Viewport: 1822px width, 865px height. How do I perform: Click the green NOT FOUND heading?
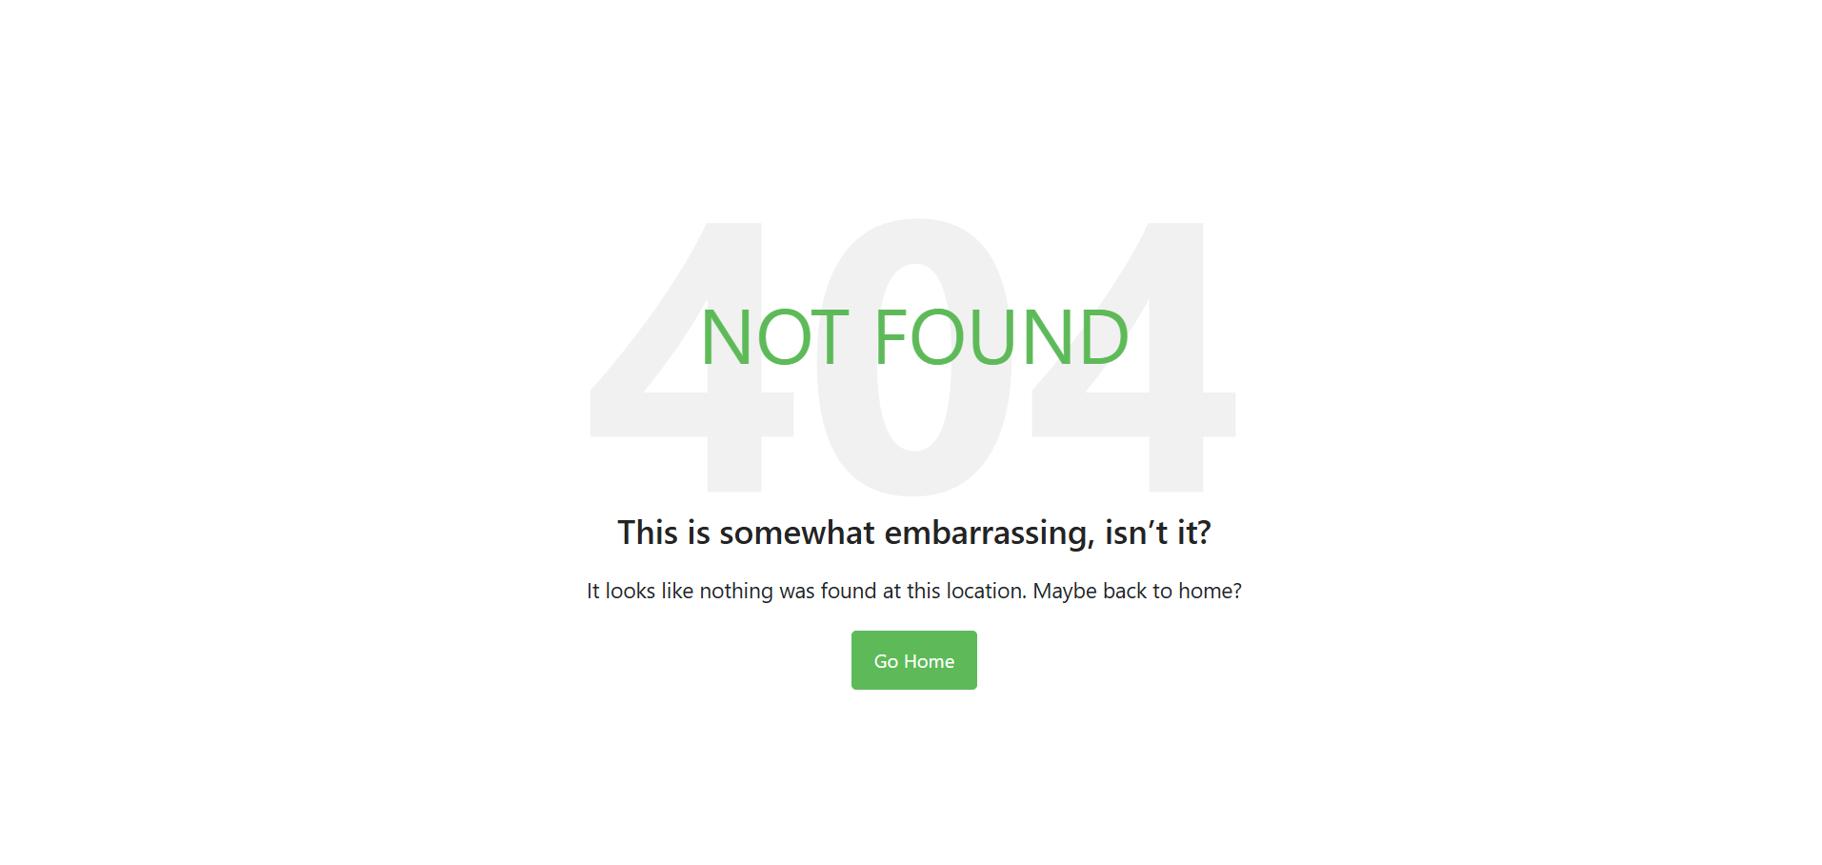click(x=914, y=337)
